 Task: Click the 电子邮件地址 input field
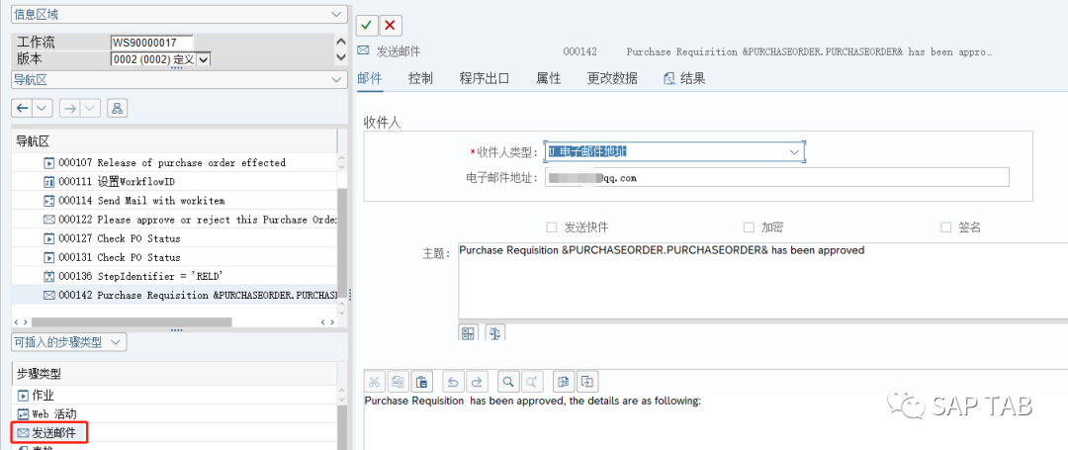[x=777, y=177]
